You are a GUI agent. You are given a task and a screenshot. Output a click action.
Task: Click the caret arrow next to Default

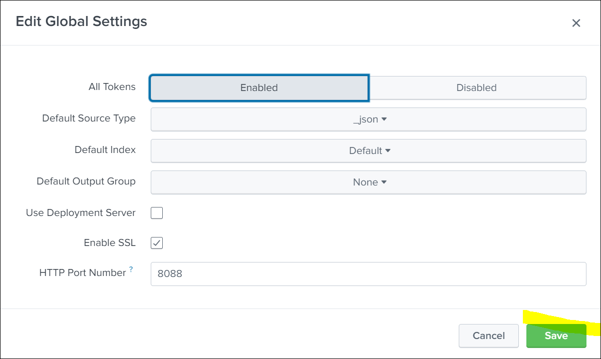pos(387,151)
